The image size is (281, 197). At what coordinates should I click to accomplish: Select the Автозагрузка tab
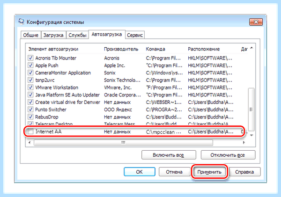(x=107, y=34)
